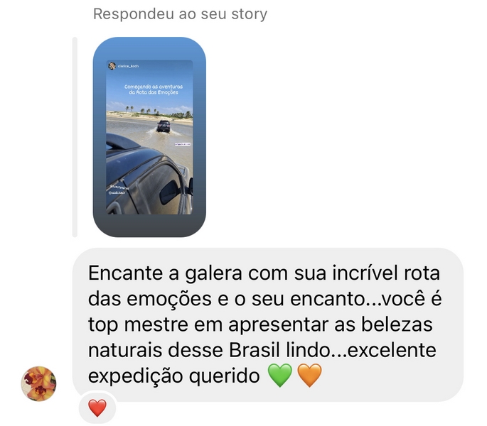Viewport: 487px width, 426px height.
Task: Tap the dark SUV driving through water
Action: coord(164,126)
